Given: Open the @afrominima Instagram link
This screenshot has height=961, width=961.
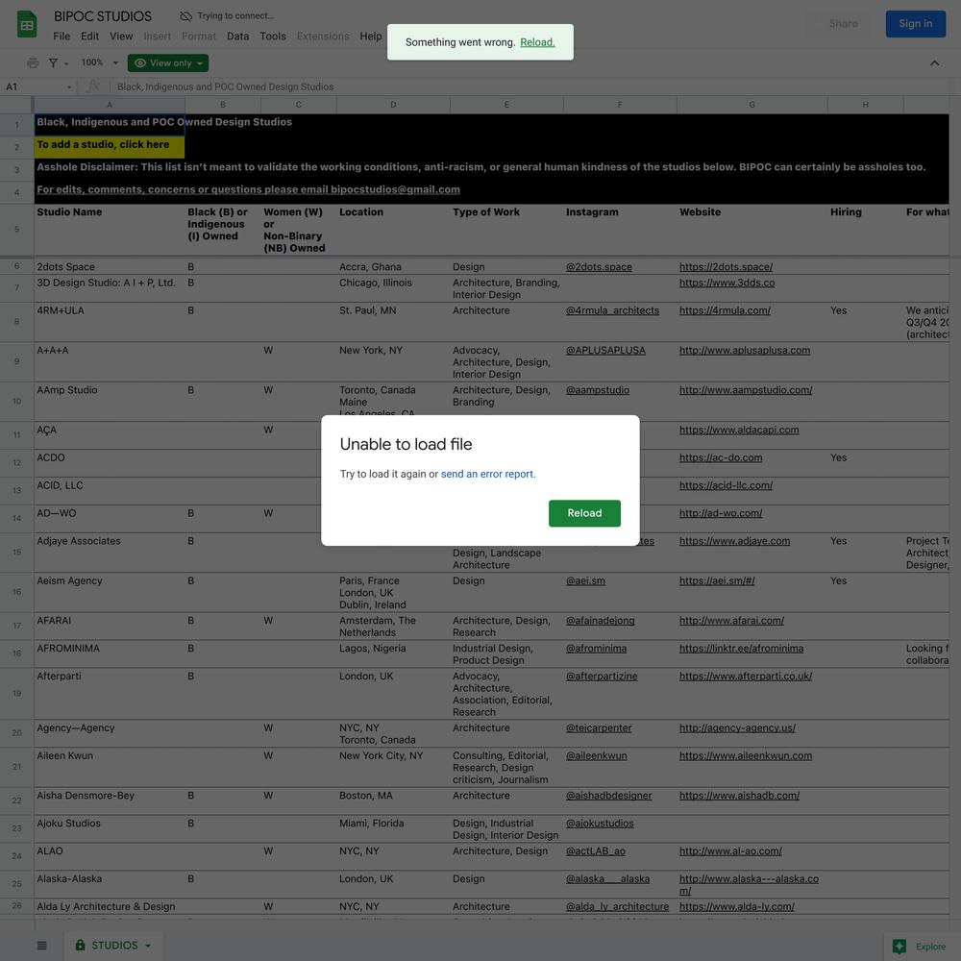Looking at the screenshot, I should (597, 649).
